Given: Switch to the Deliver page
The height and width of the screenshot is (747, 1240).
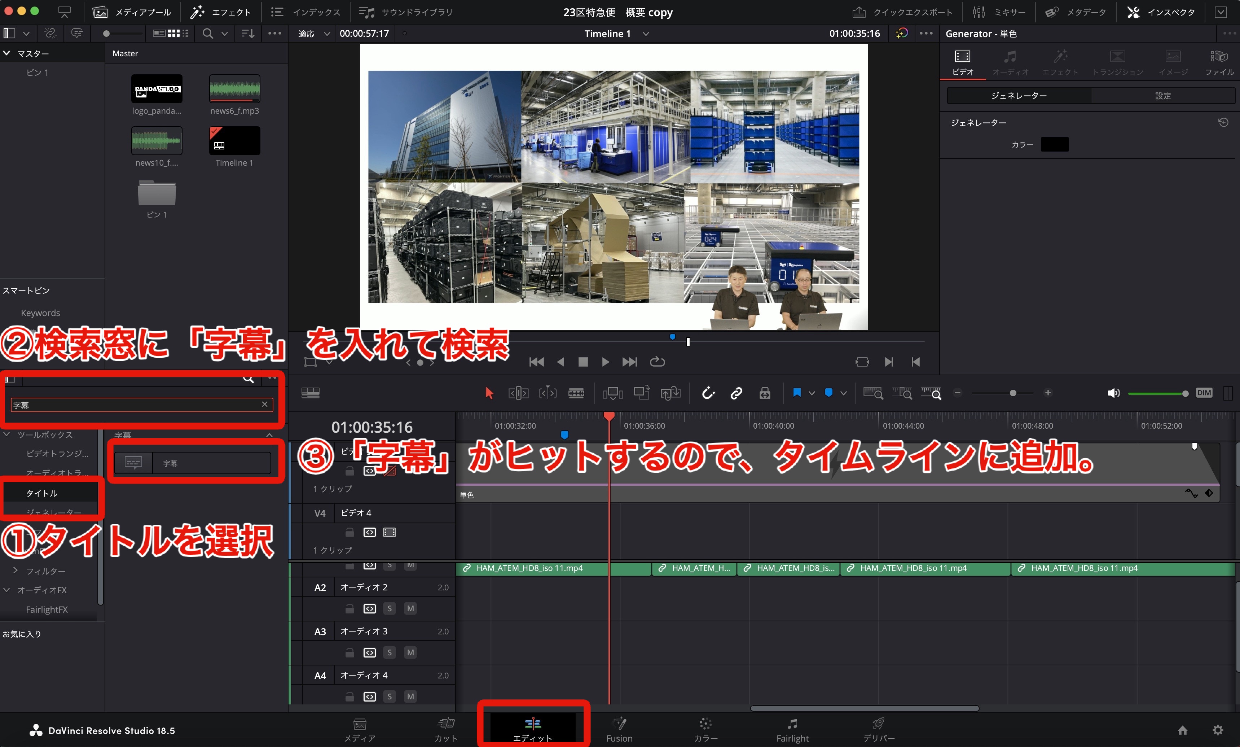Looking at the screenshot, I should 879,731.
